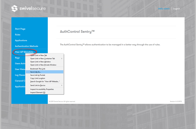
Task: Select Save Link As menu entry
Action: (x=36, y=72)
